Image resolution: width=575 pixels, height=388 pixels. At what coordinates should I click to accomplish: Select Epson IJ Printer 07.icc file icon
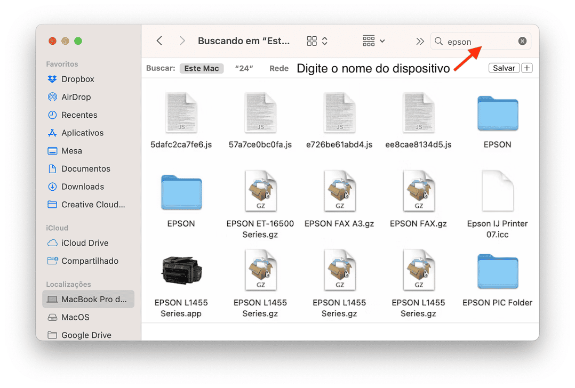click(x=498, y=191)
